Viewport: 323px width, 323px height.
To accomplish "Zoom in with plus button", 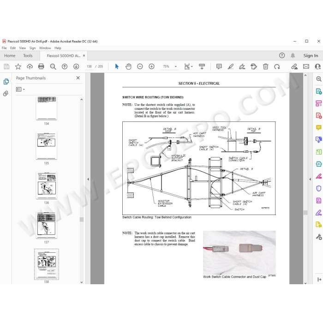I will pyautogui.click(x=151, y=66).
